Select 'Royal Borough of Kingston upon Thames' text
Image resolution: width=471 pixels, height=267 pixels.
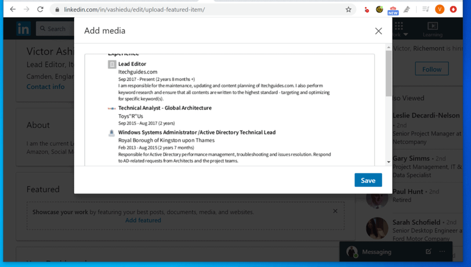[167, 141]
